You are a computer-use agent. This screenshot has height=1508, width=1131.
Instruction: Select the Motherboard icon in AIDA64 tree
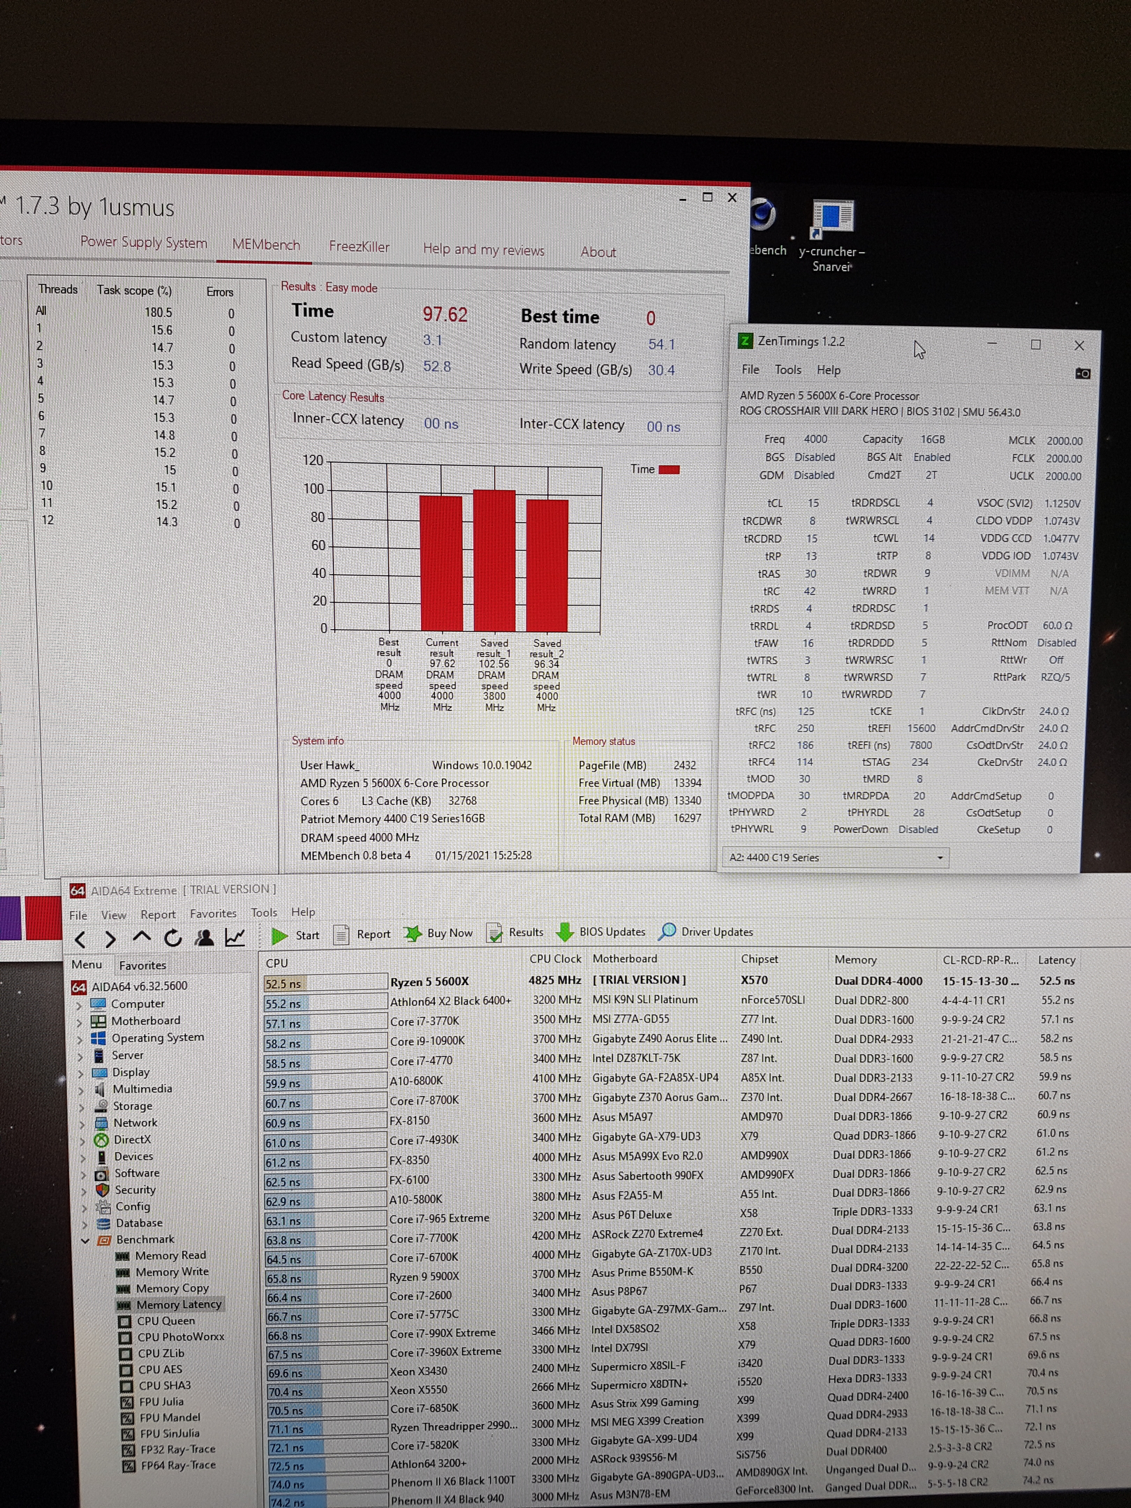pos(98,1021)
